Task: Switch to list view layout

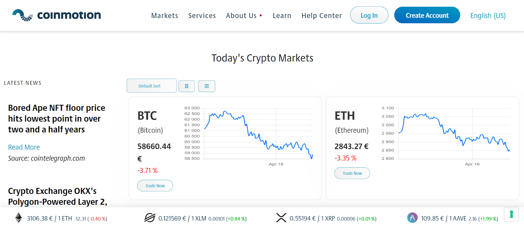Action: pos(207,86)
